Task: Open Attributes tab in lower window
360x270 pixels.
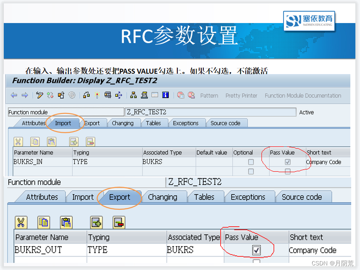Action: tap(42, 197)
